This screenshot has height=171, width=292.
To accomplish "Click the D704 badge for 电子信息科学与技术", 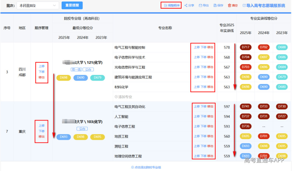I will tap(245, 57).
